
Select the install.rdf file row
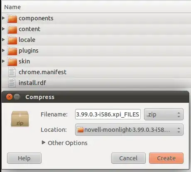(x=96, y=83)
